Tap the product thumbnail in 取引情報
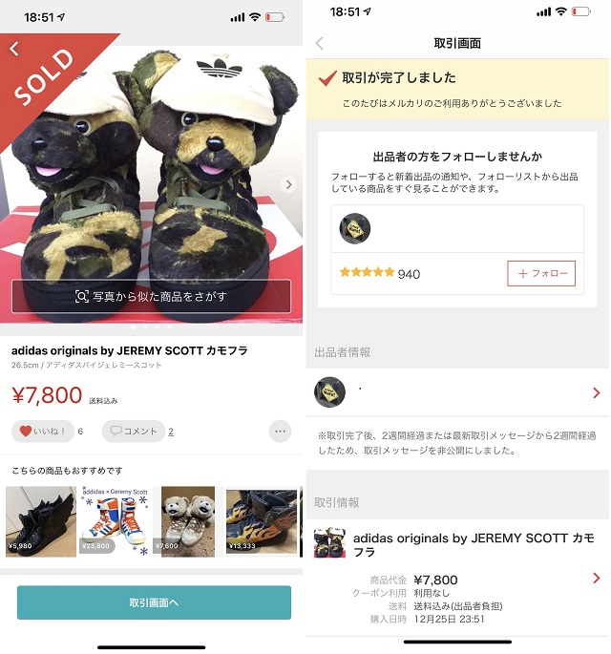 pyautogui.click(x=329, y=541)
